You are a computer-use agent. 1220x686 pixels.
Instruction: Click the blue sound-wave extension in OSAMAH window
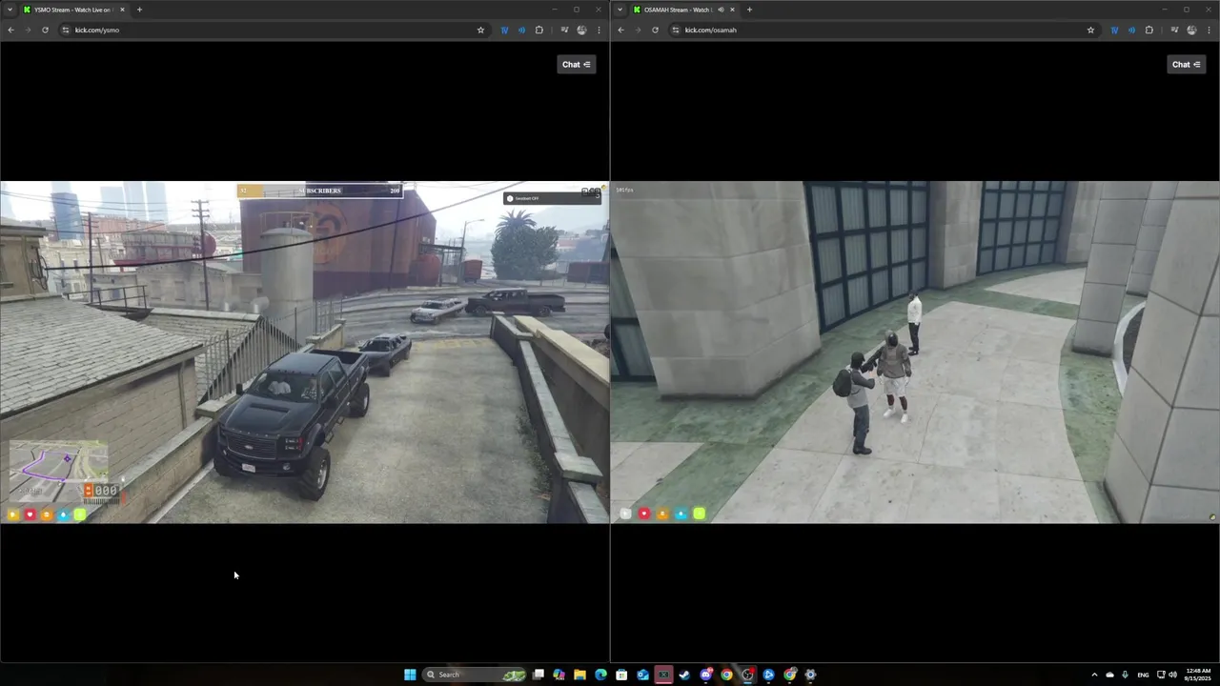pos(1131,30)
